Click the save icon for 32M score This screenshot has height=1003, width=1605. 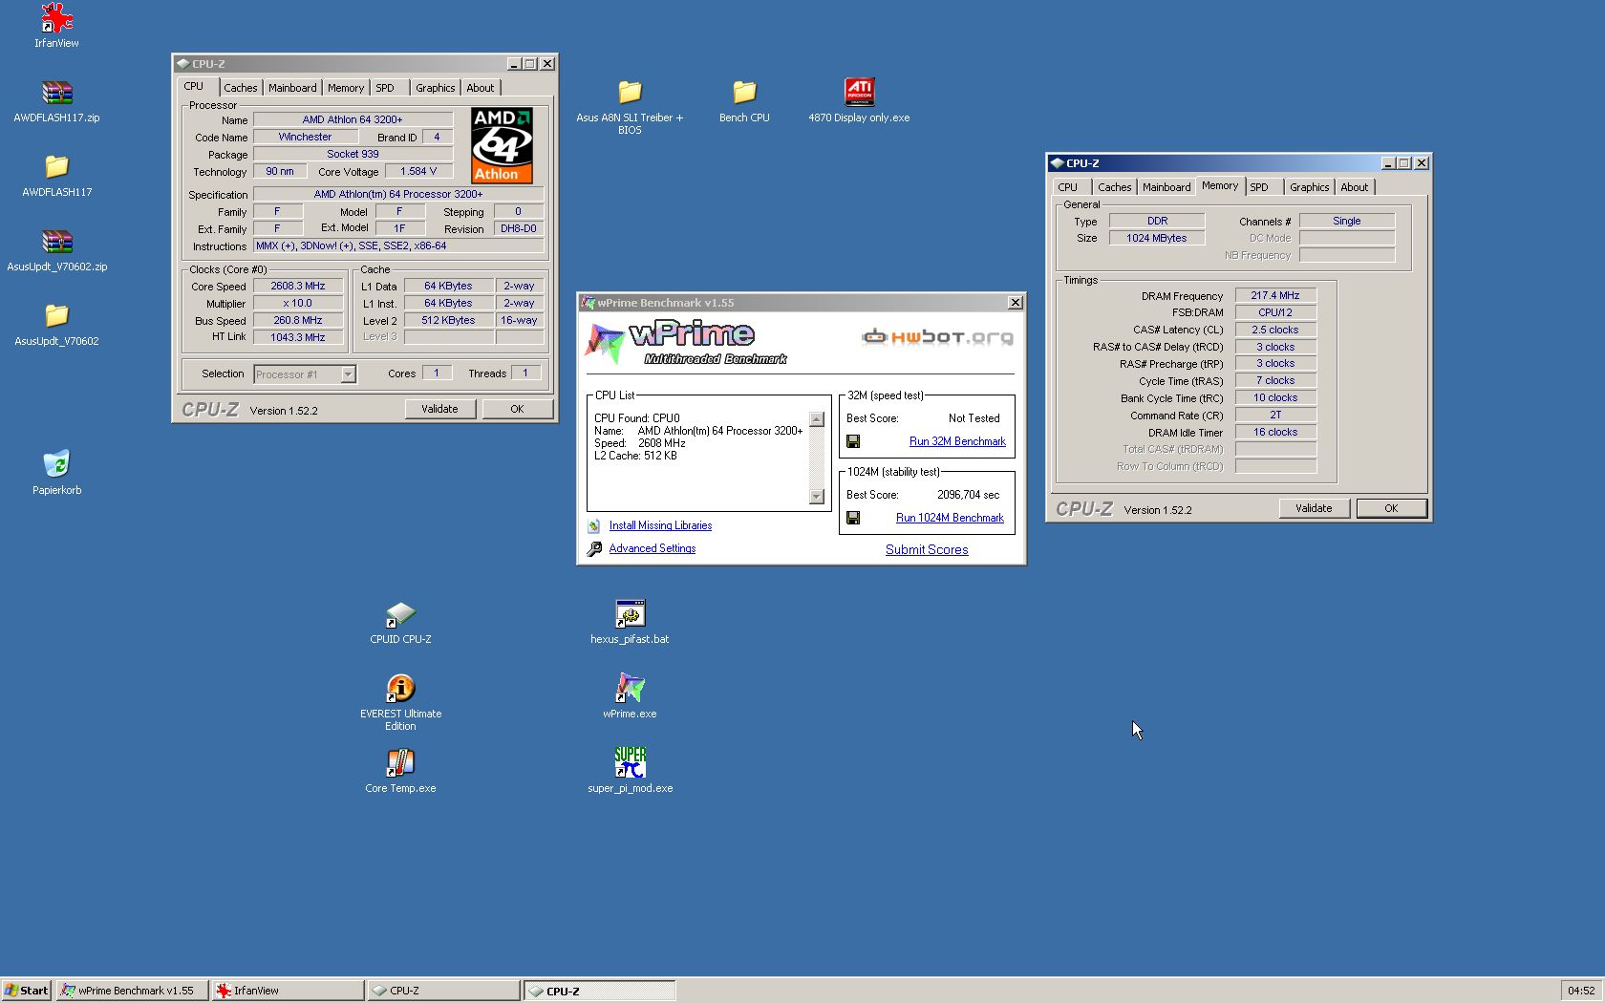pos(853,441)
